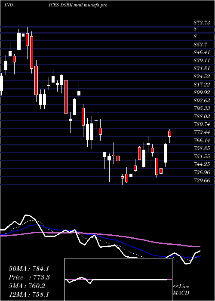The image size is (215, 301).
Task: Click the 839.11 price level
Action: click(x=202, y=60)
